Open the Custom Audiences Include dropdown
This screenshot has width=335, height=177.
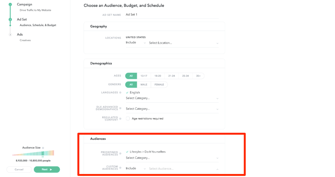click(136, 169)
